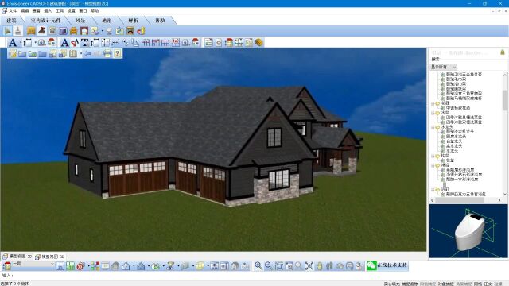509x286 pixels.
Task: Toggle the lock icon in catalog panel
Action: [x=502, y=52]
